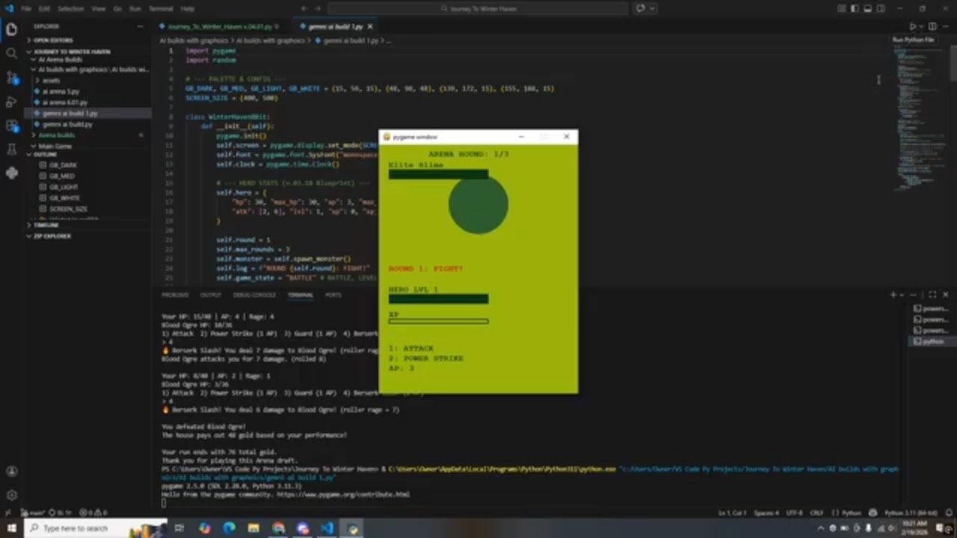
Task: Close the gemni ai build 1.py editor tab
Action: [x=369, y=26]
